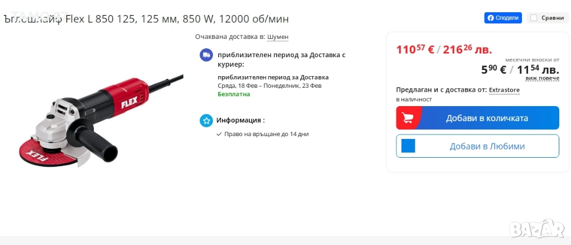
Task: Click the monthly installment 5.90 € amount
Action: pos(494,69)
